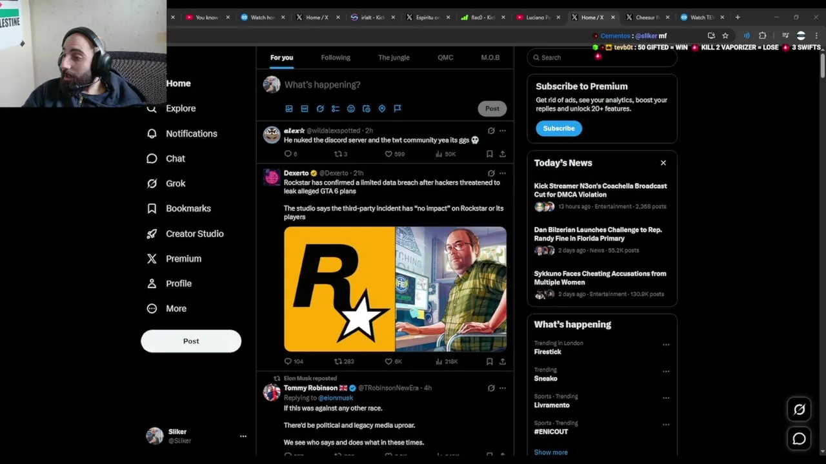
Task: Click the small Post button in composer
Action: coord(492,108)
